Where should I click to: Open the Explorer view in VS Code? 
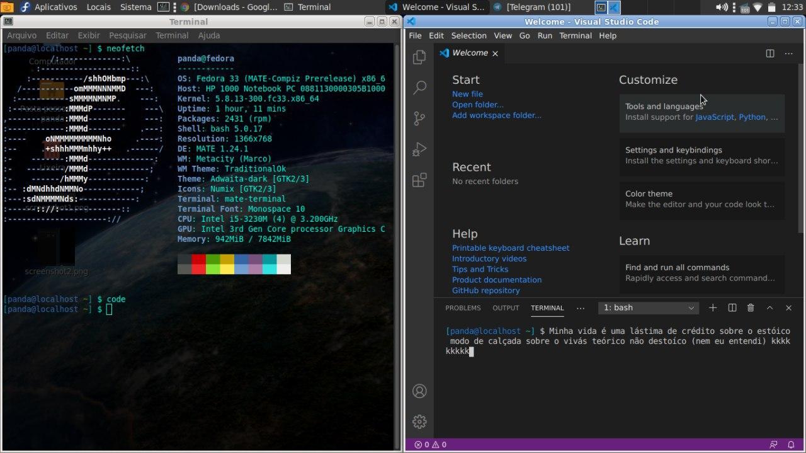click(x=419, y=57)
